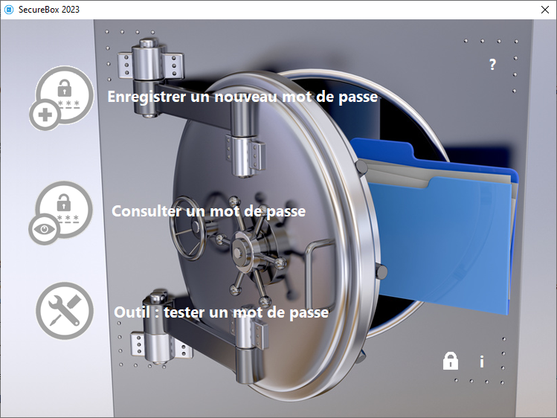Viewport: 557px width, 418px height.
Task: Click the eye badge on the consult icon
Action: (x=45, y=229)
